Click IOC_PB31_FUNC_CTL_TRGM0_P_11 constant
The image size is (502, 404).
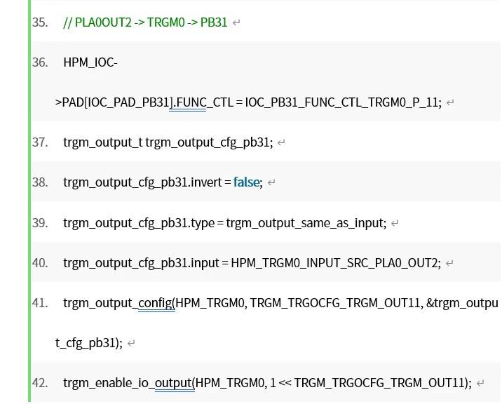pyautogui.click(x=341, y=102)
